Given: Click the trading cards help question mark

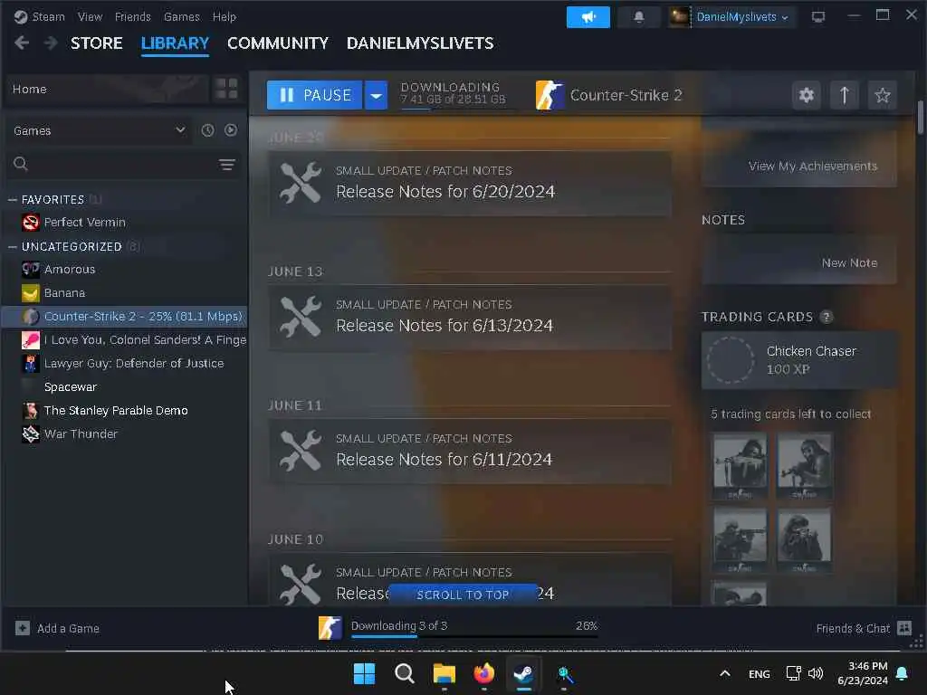Looking at the screenshot, I should (x=826, y=317).
